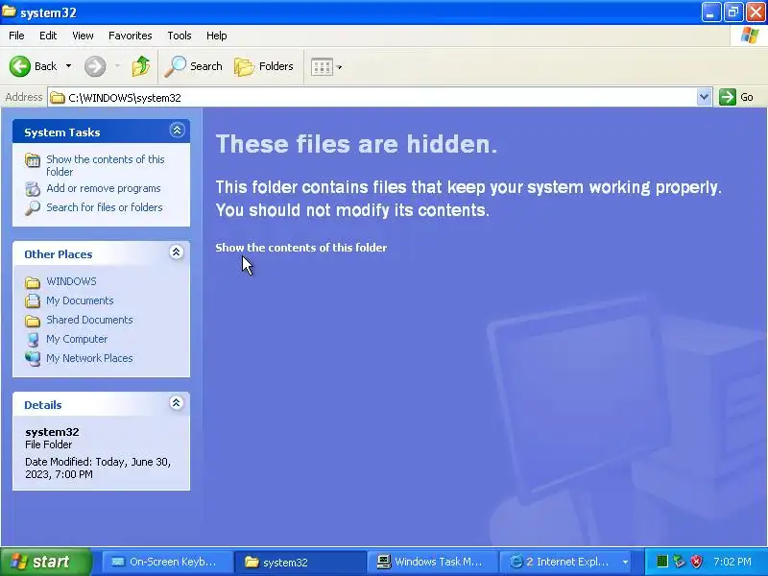Screen dimensions: 768x576
Task: Click the folder icon in address bar
Action: coord(58,98)
